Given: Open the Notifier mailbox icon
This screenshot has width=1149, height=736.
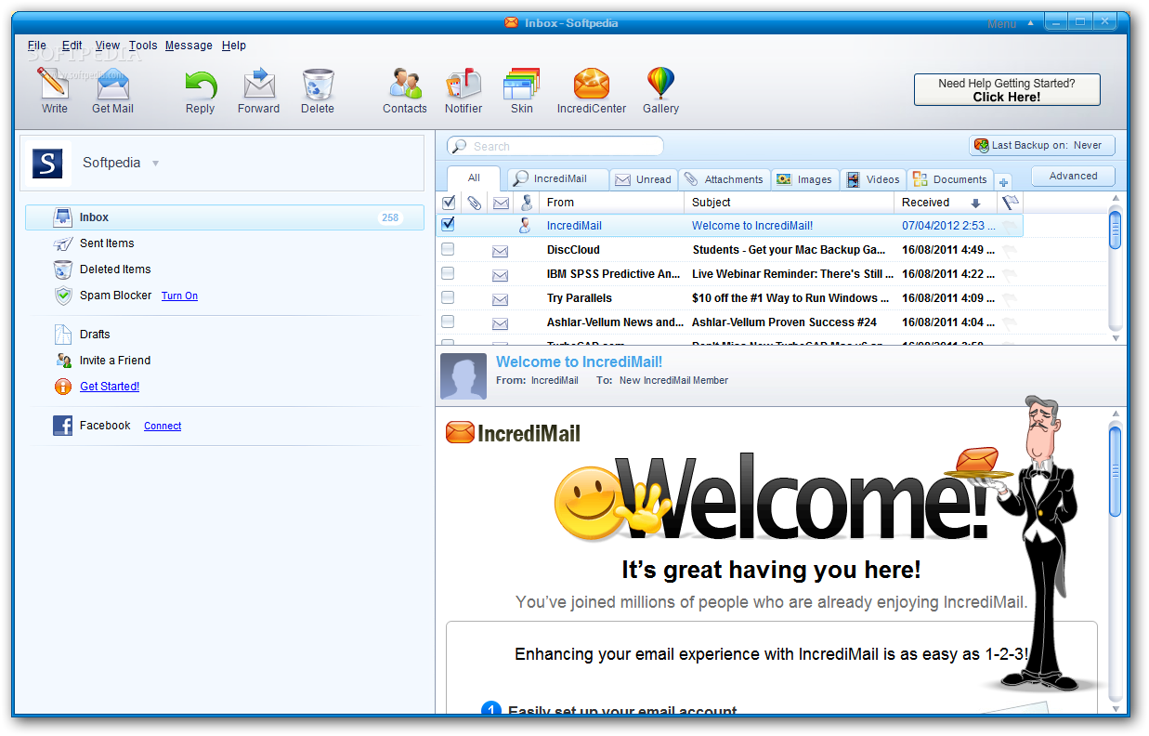Looking at the screenshot, I should coord(464,84).
